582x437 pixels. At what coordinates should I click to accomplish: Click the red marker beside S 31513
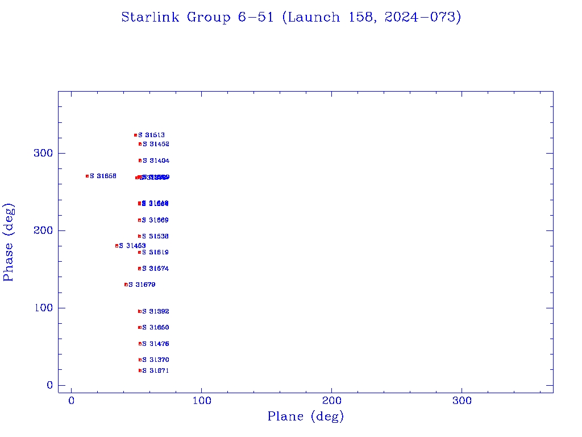click(135, 135)
